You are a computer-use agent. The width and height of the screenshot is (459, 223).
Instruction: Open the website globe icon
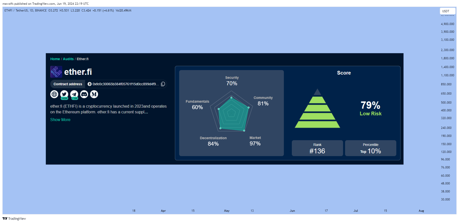54,94
